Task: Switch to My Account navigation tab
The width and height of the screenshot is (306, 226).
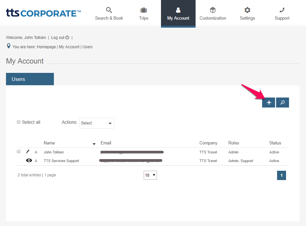Action: pos(178,14)
